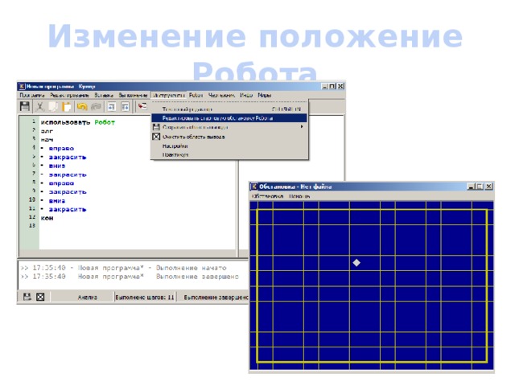Click закрасить command on line 11

(68, 209)
